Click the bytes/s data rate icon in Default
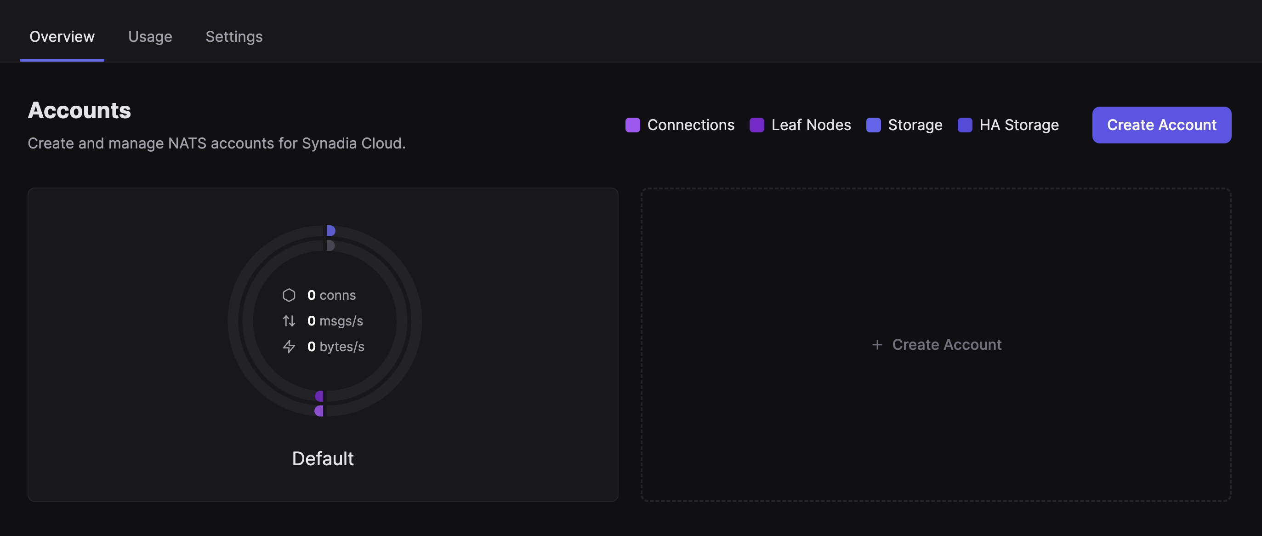 (289, 345)
